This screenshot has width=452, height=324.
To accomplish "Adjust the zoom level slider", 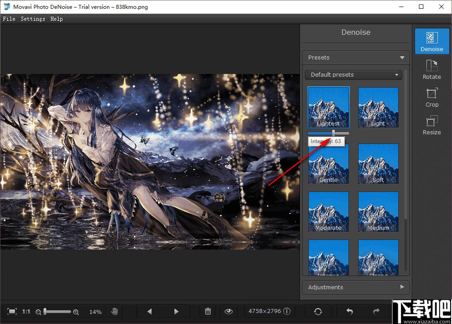I will pos(57,312).
